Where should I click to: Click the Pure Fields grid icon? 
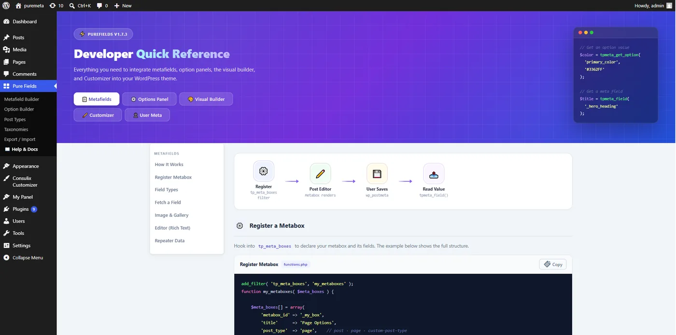[x=6, y=86]
